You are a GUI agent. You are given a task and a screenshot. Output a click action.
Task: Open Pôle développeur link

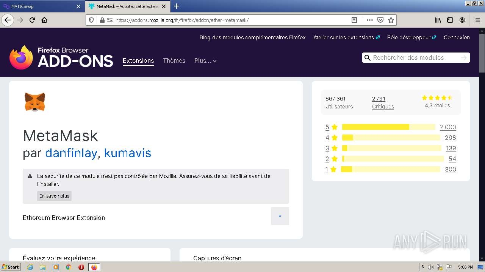[411, 37]
